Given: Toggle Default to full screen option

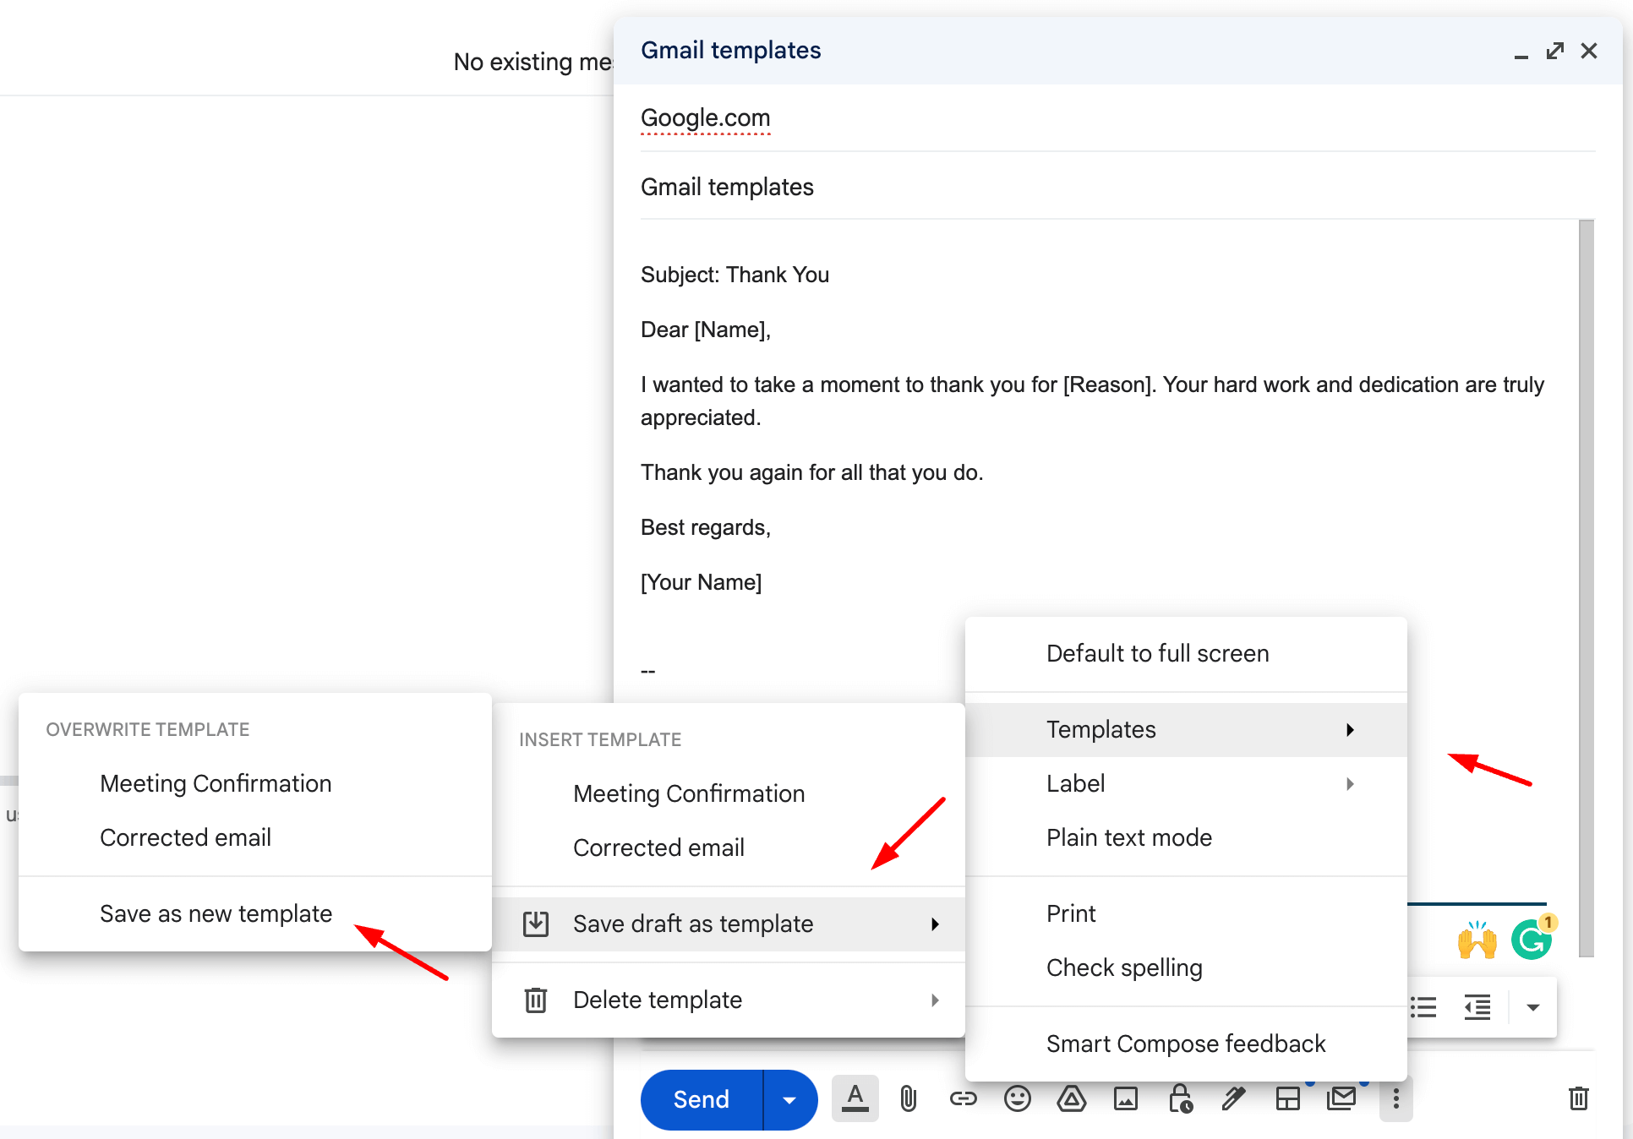Looking at the screenshot, I should pos(1154,652).
